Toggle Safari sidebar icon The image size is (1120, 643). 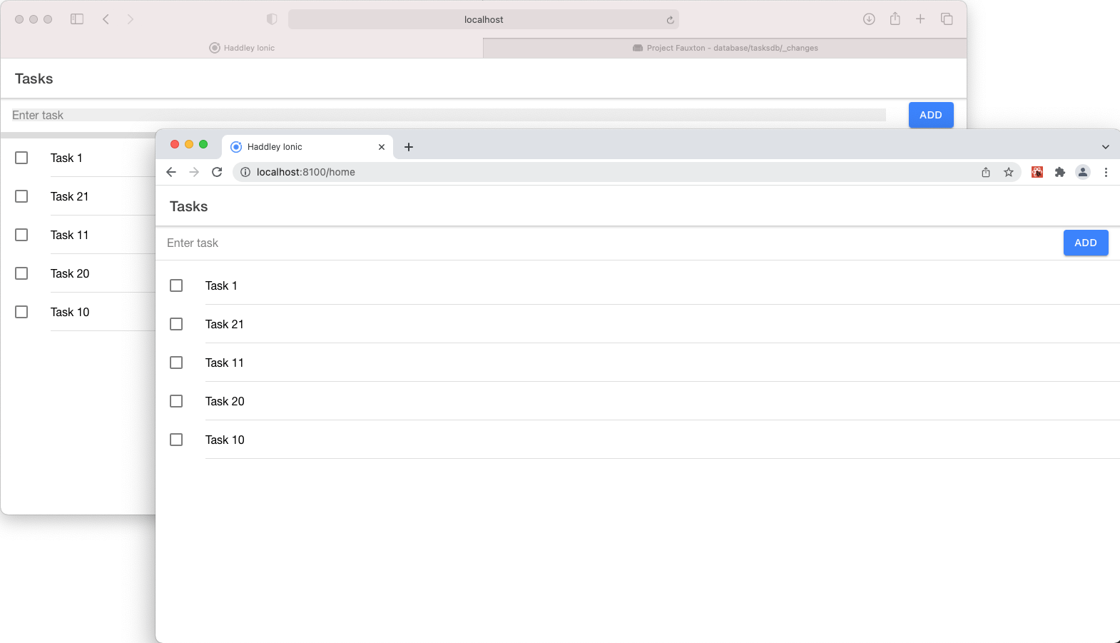pos(77,19)
